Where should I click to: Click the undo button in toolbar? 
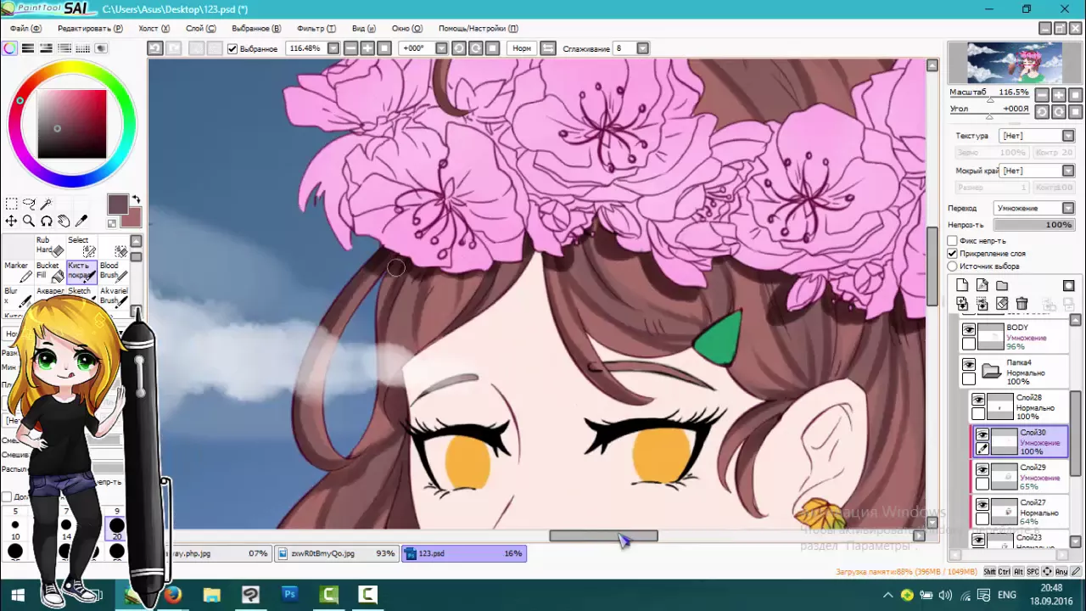point(154,48)
